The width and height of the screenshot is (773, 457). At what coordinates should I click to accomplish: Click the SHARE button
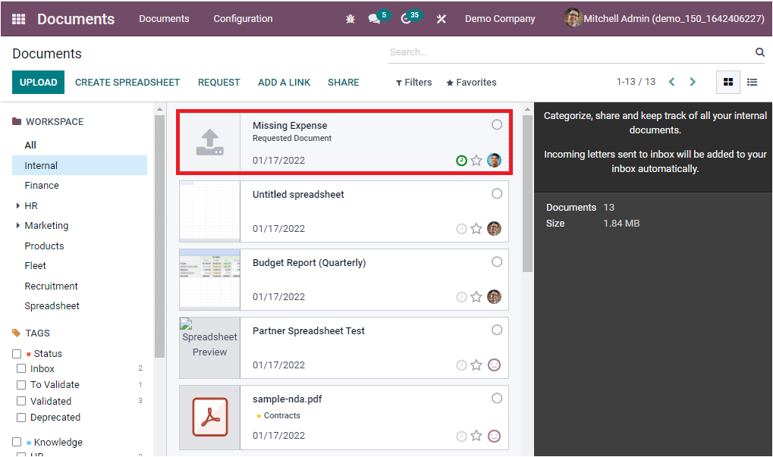pyautogui.click(x=343, y=83)
